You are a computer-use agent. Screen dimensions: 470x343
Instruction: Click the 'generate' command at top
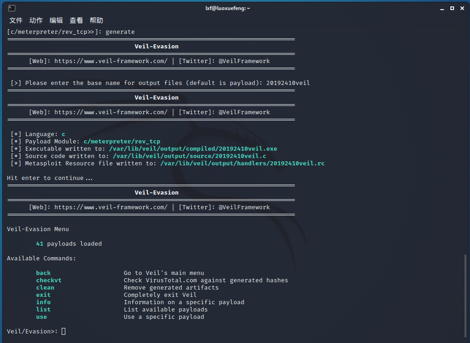(120, 32)
